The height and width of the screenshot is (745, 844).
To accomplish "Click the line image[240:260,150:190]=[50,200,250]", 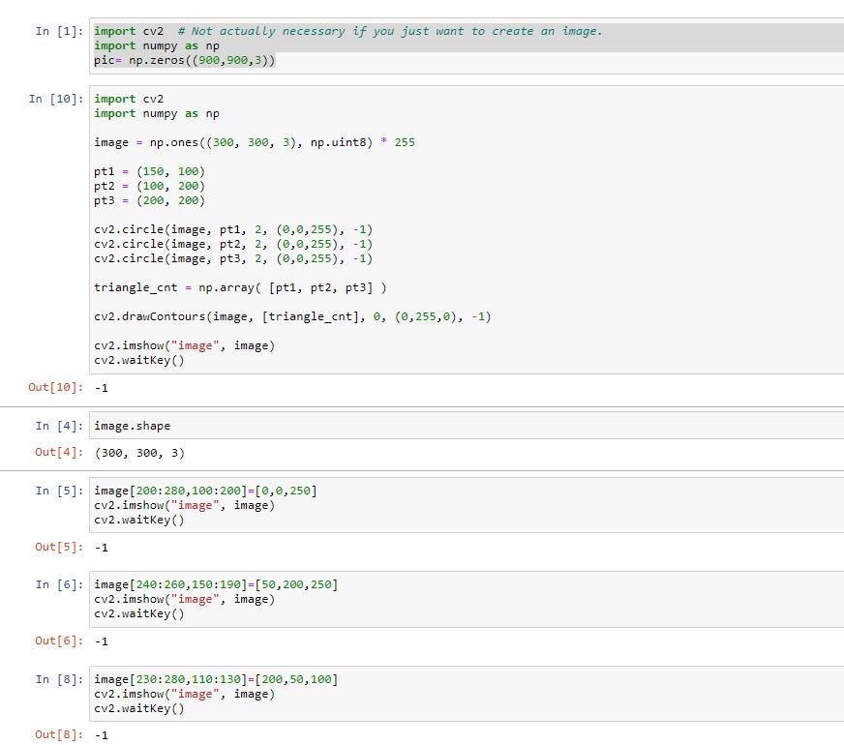I will [x=216, y=584].
